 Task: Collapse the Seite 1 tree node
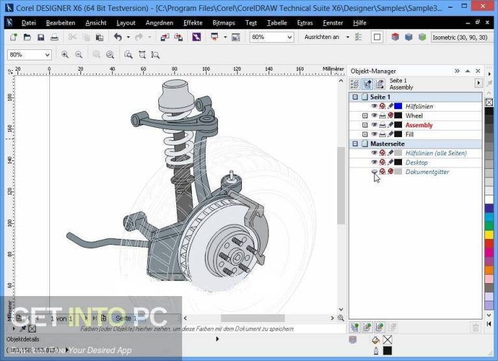pos(355,97)
